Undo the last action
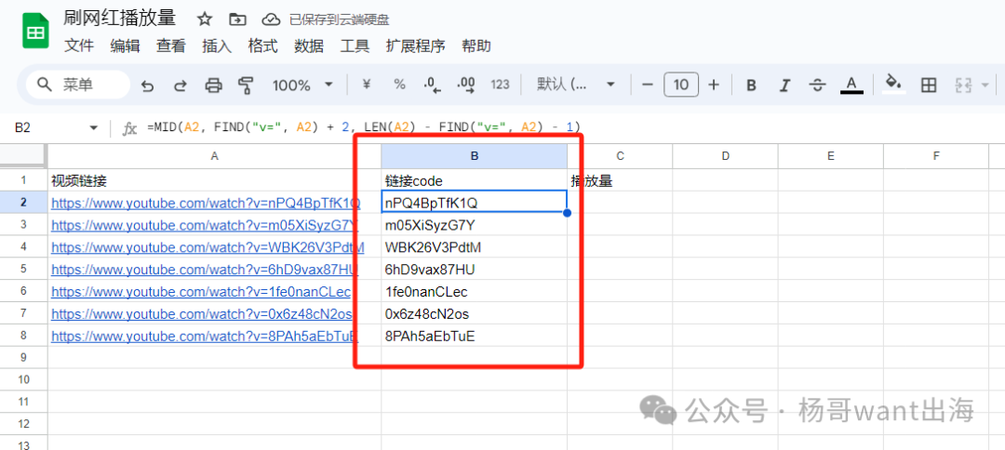This screenshot has height=450, width=1005. [148, 86]
